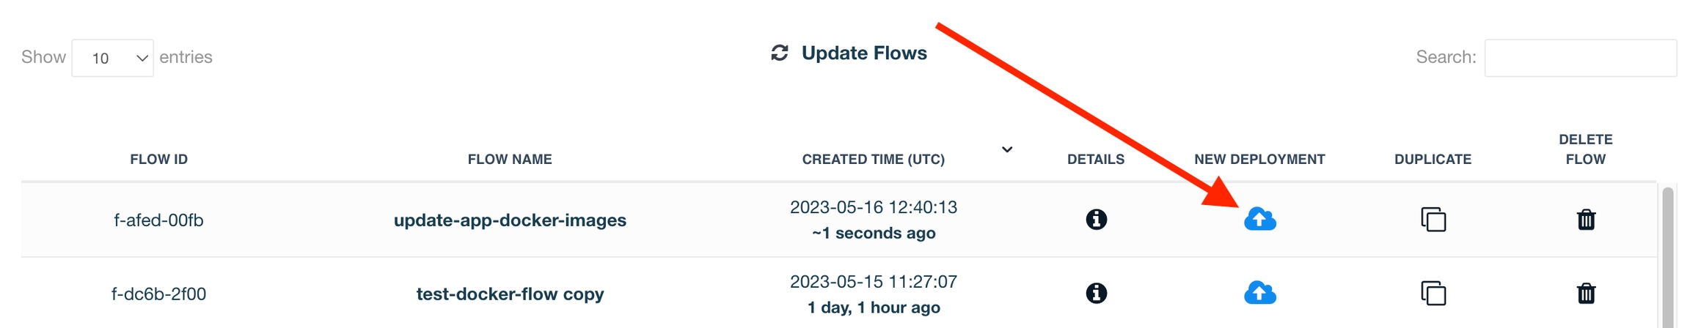Viewport: 1690px width, 328px height.
Task: Open the entries-per-page dropdown
Action: [112, 58]
